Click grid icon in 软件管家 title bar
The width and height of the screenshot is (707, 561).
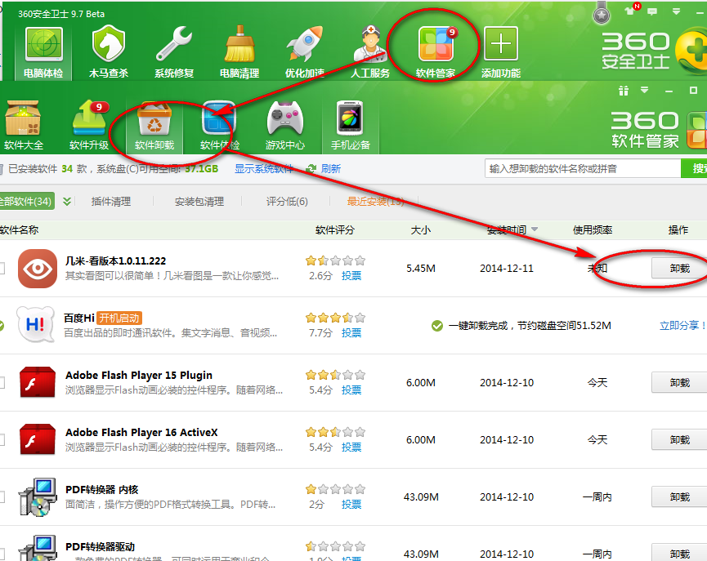624,91
